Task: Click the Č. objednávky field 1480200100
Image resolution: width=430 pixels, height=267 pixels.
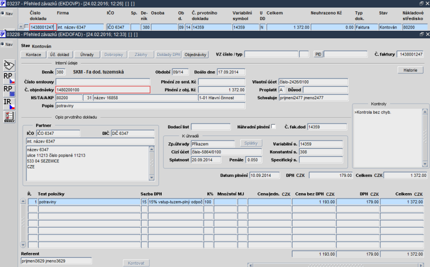Action: click(x=103, y=89)
